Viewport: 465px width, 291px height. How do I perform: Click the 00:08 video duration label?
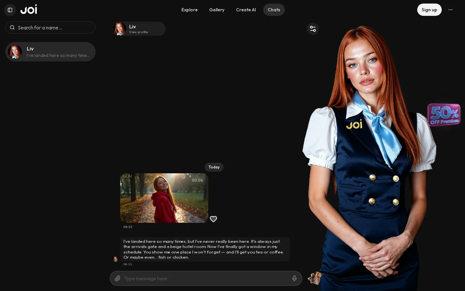coord(197,180)
